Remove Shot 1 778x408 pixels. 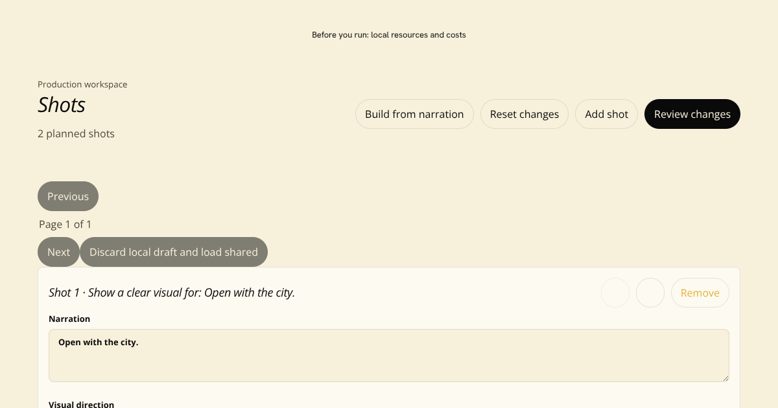point(700,293)
